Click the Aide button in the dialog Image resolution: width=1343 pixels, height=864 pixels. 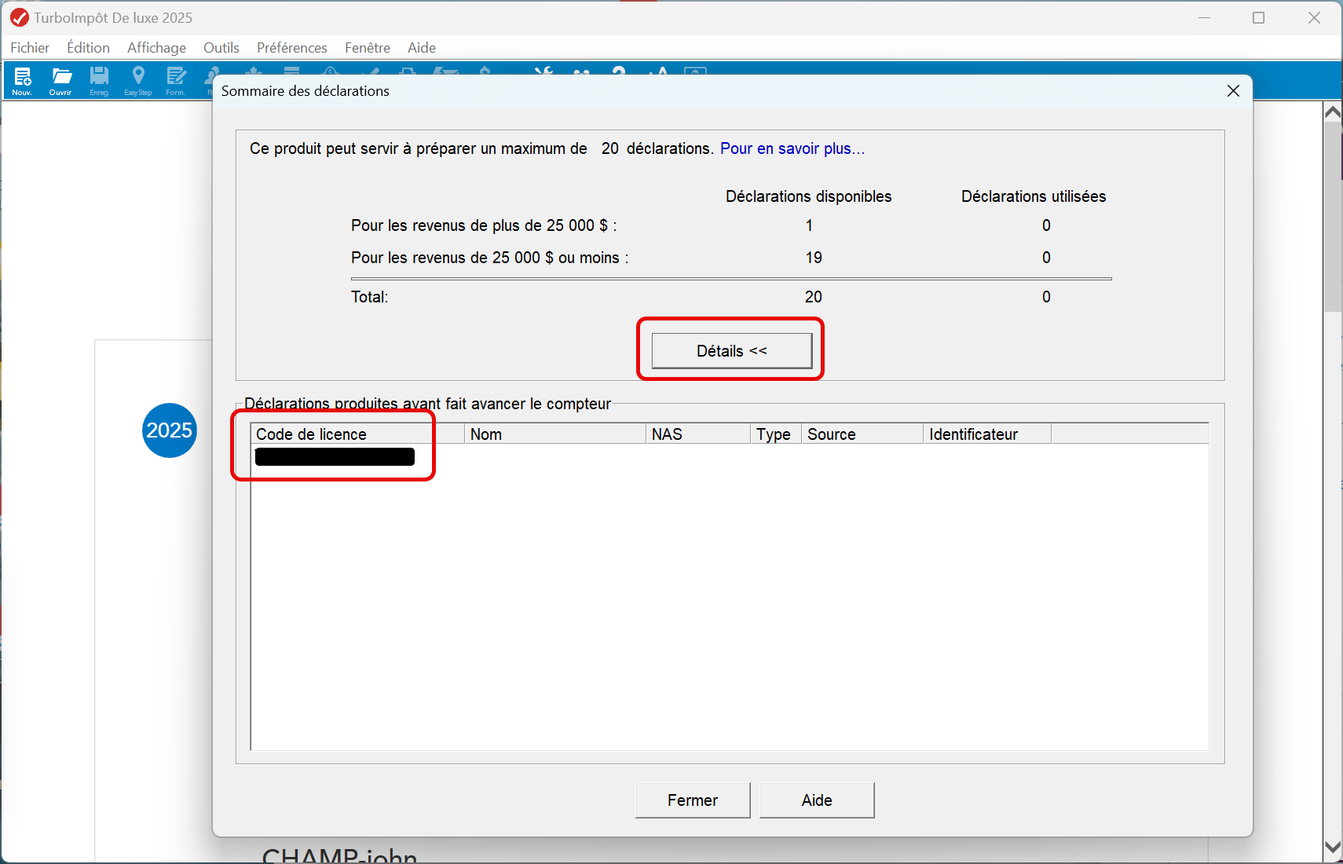pyautogui.click(x=817, y=800)
